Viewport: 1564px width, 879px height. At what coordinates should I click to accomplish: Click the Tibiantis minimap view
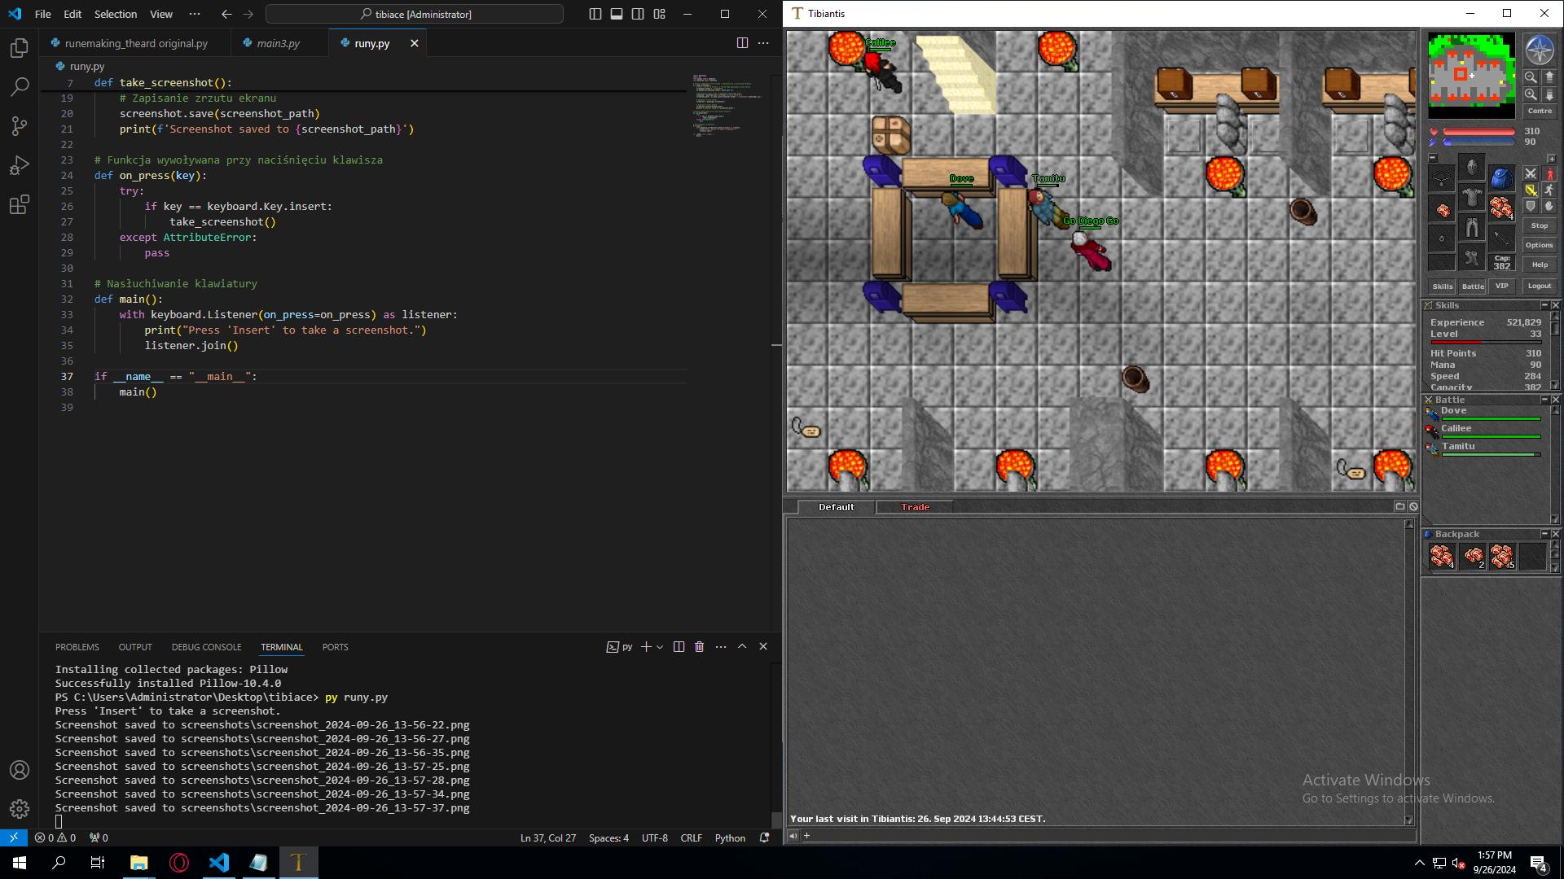tap(1471, 75)
